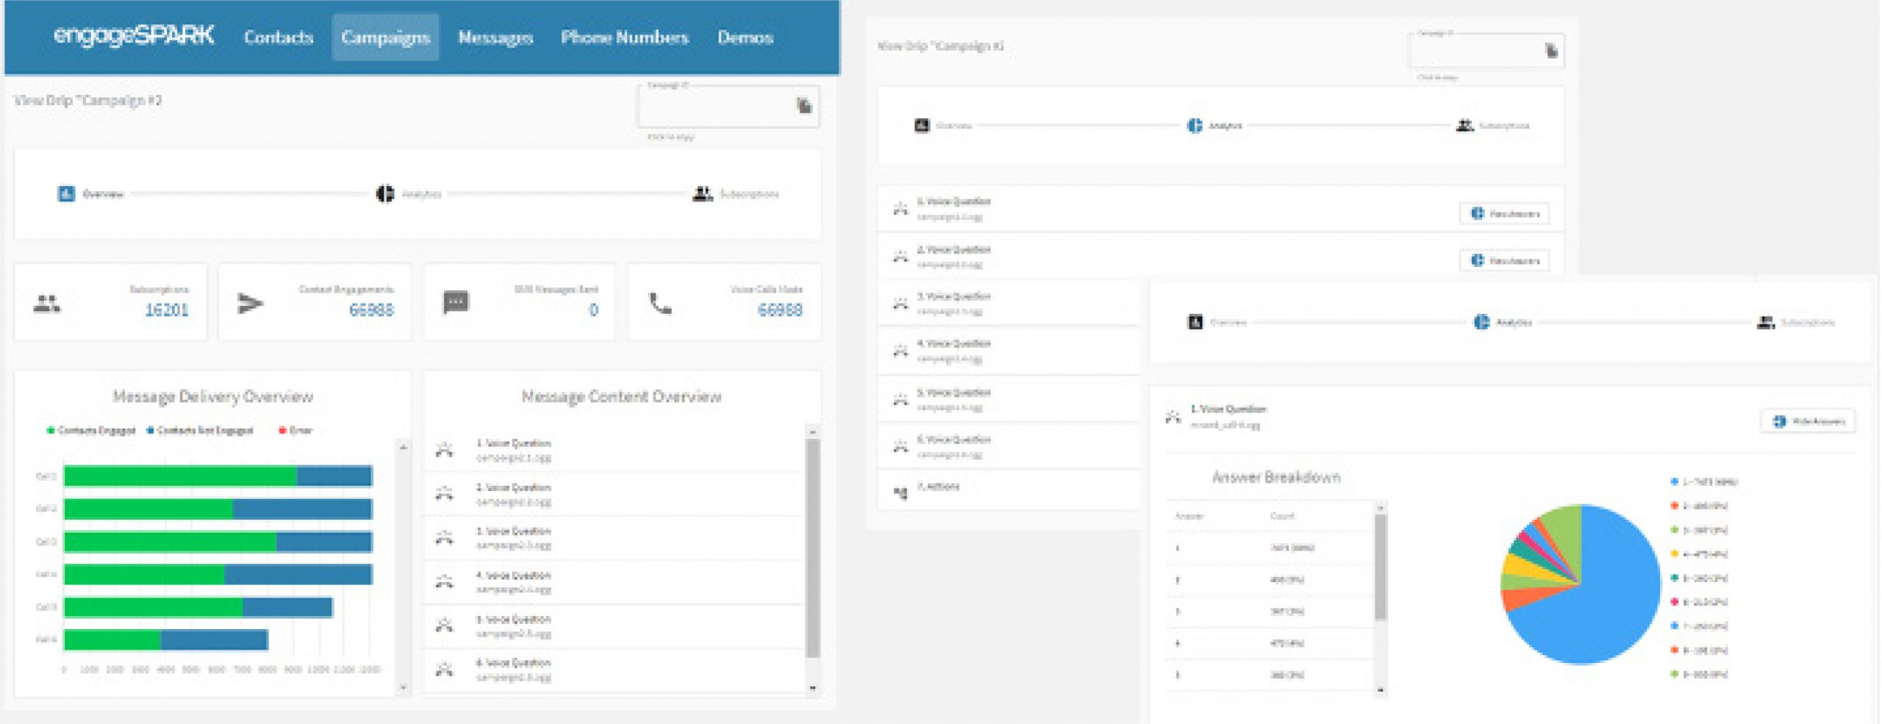
Task: Toggle Contacts Engaged legend in delivery chart
Action: tap(91, 431)
